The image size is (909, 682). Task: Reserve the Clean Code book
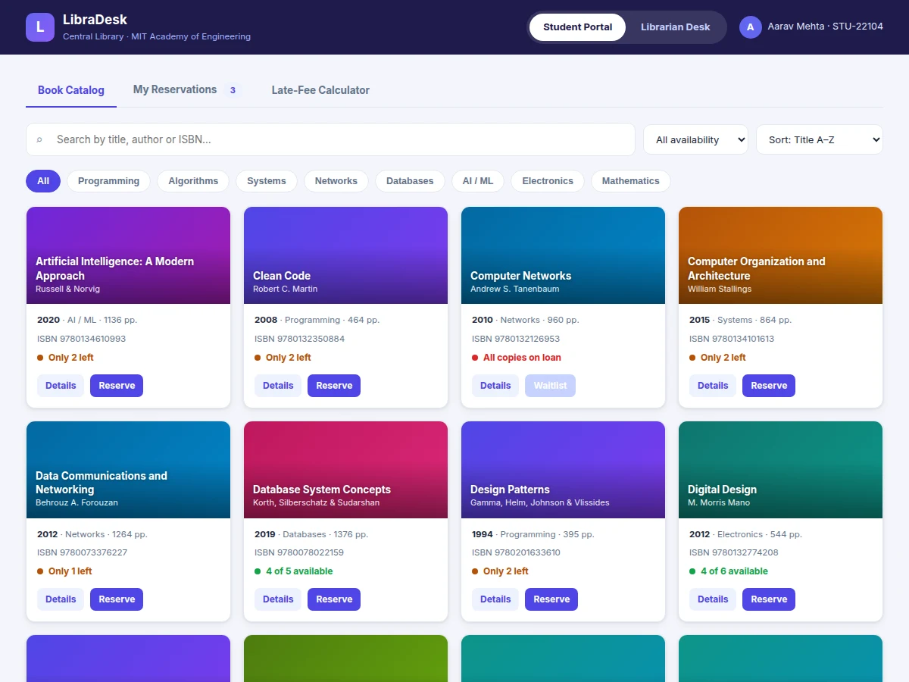(334, 386)
